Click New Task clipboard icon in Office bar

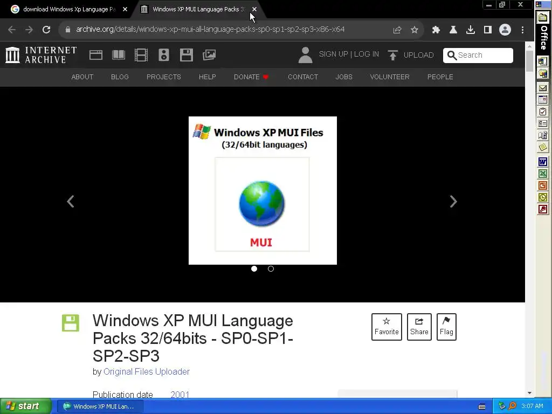[542, 112]
